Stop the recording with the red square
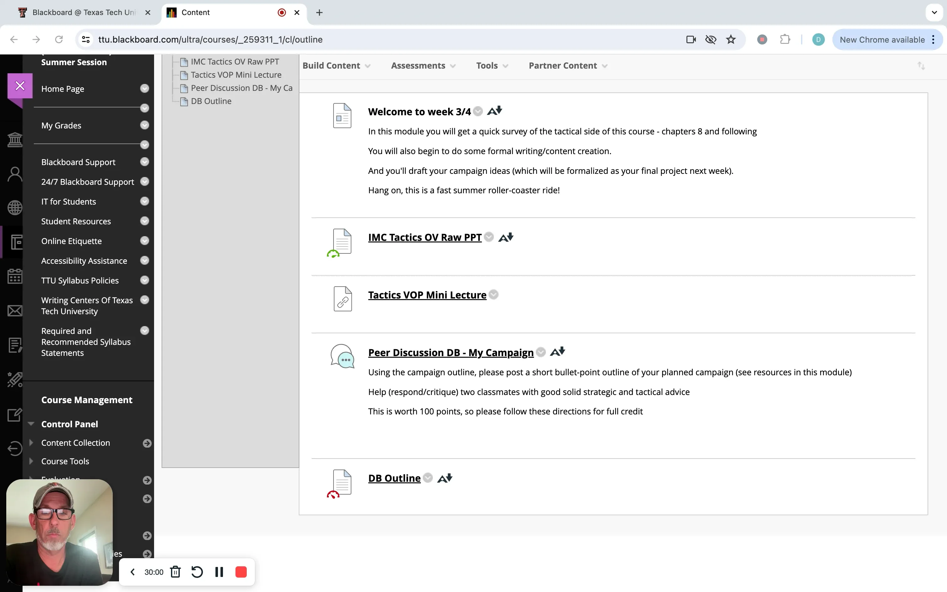The image size is (947, 592). (x=241, y=572)
